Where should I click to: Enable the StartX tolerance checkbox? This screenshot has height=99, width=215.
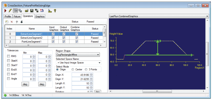click(x=9, y=61)
